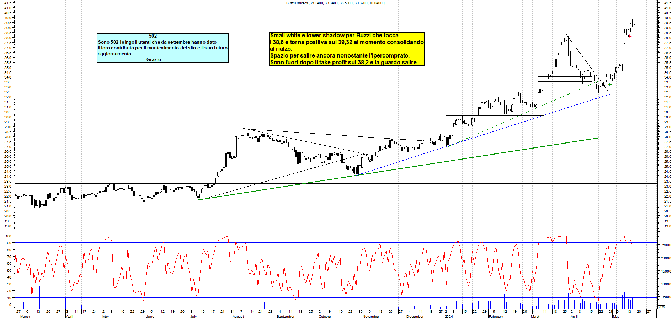The width and height of the screenshot is (672, 318).
Task: Click the 'September' month label on the time axis
Action: [x=286, y=316]
